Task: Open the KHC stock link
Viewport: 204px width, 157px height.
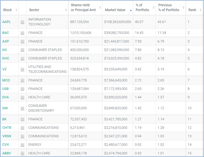Action: click(x=6, y=58)
